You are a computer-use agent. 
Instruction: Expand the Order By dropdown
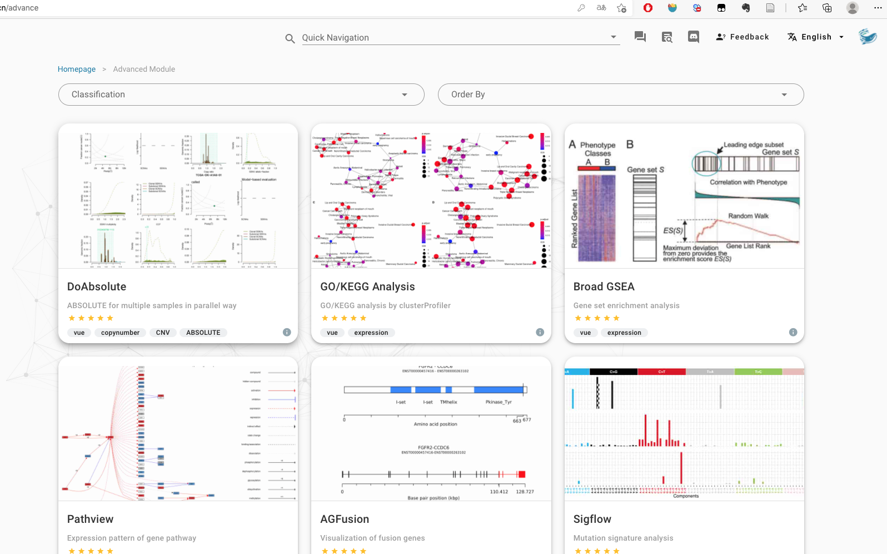(621, 95)
